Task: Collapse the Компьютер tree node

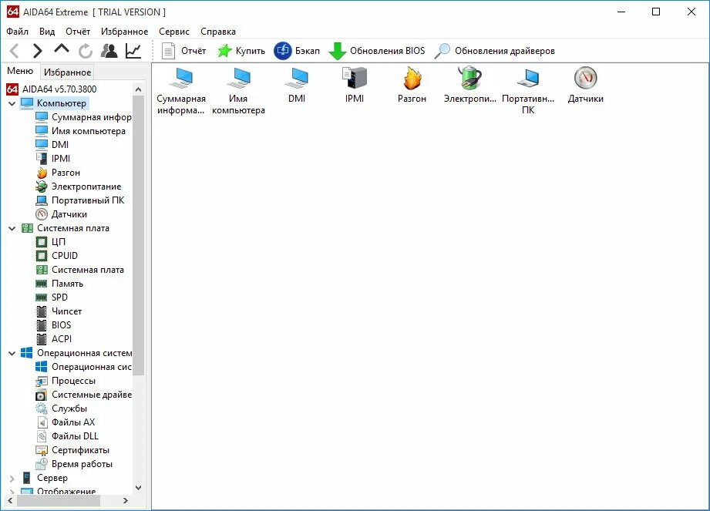Action: coord(12,103)
